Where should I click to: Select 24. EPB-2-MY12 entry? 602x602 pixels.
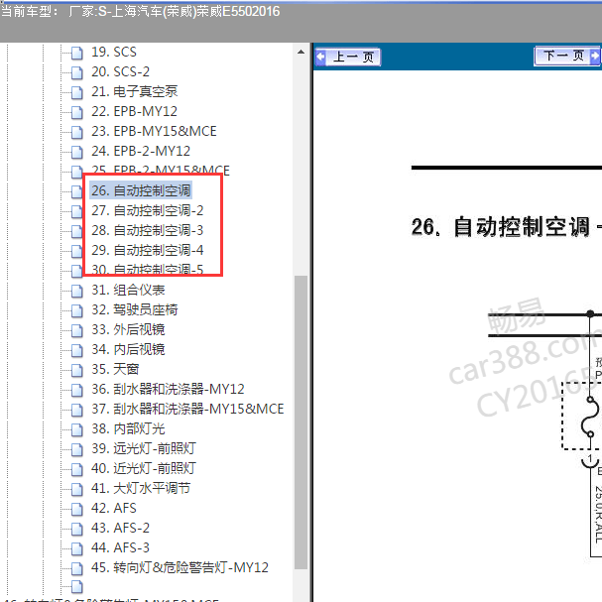[x=141, y=152]
